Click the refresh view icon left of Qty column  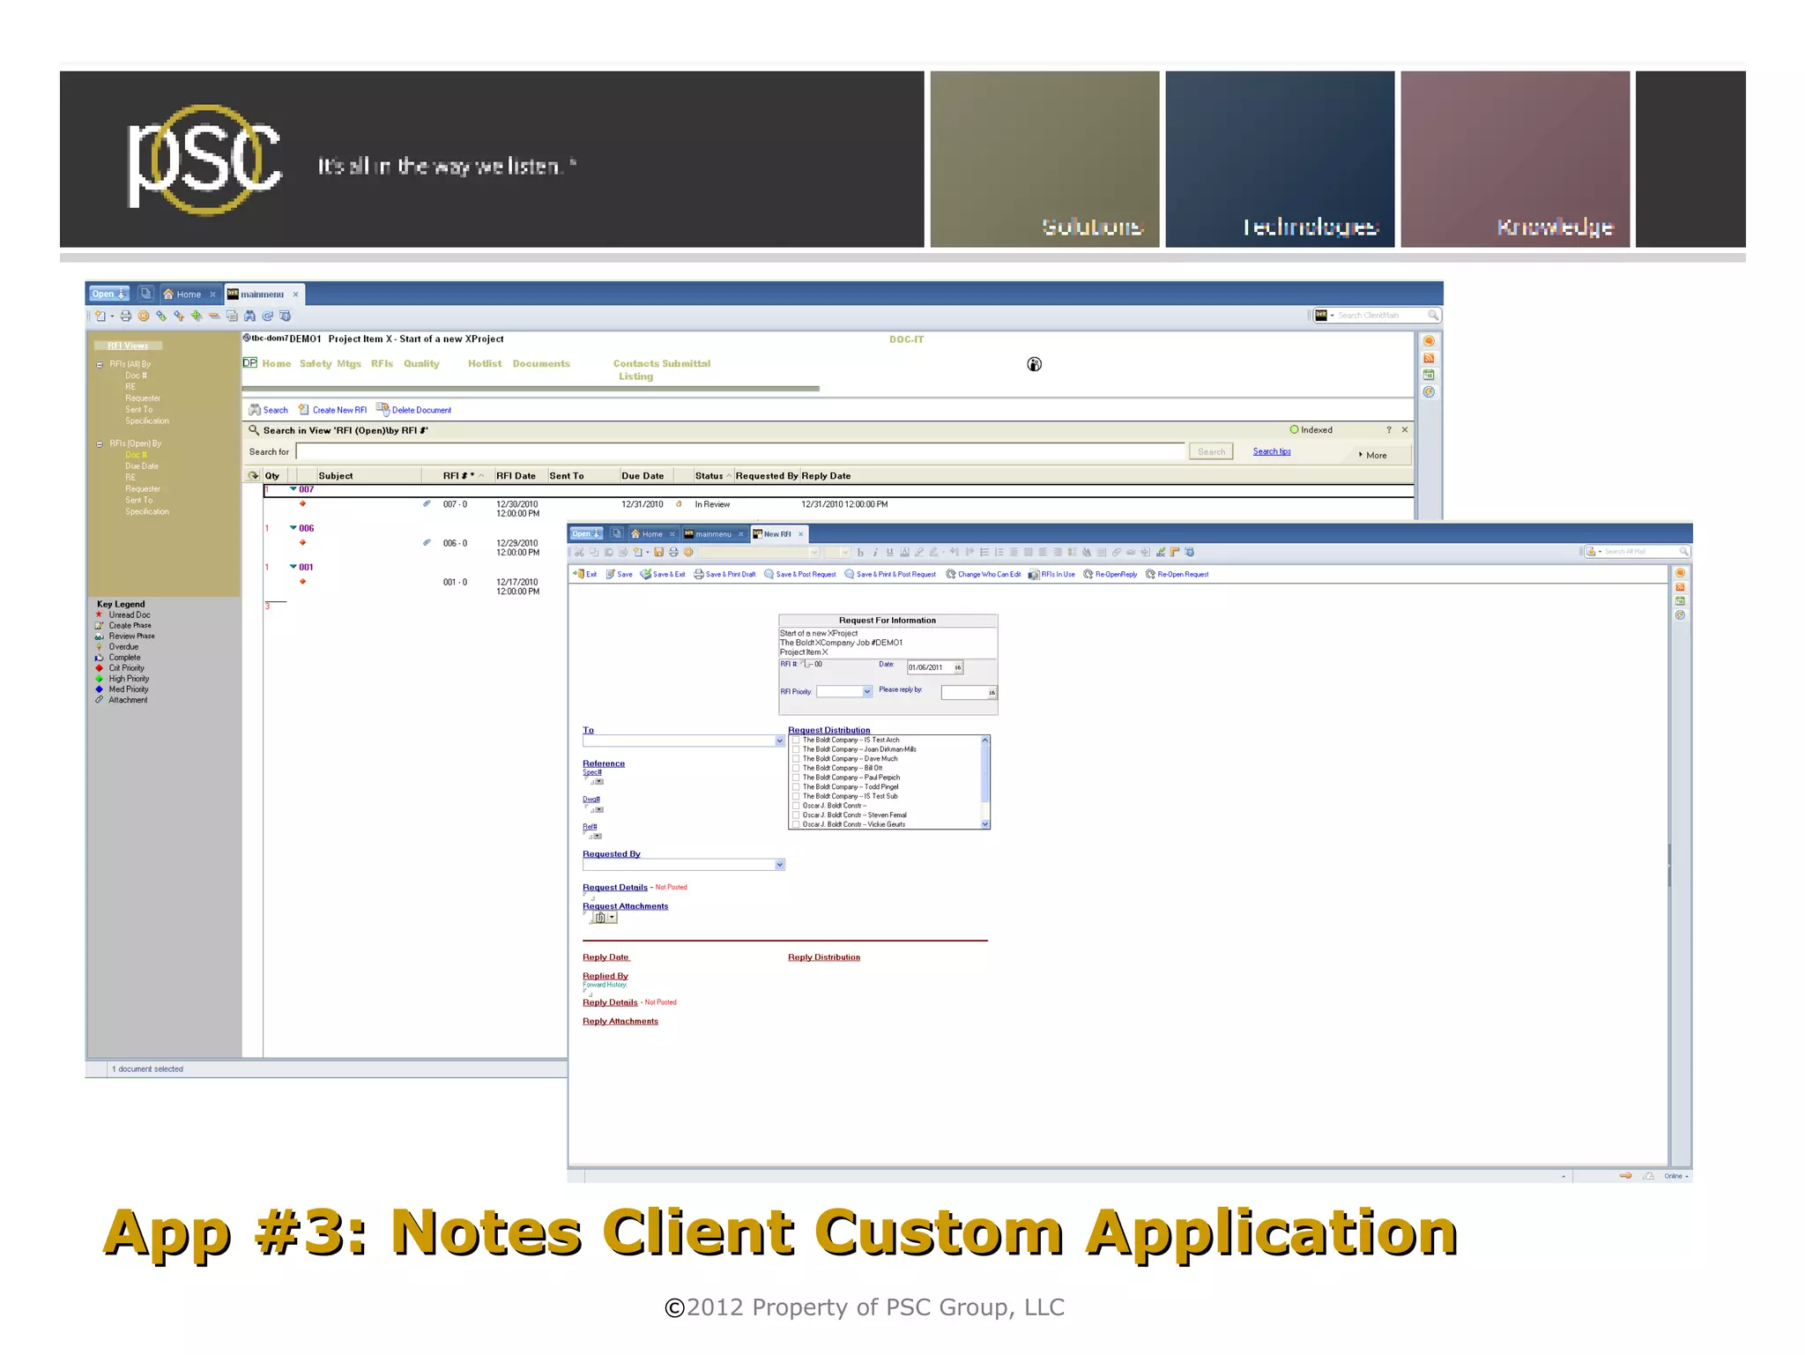[x=254, y=475]
